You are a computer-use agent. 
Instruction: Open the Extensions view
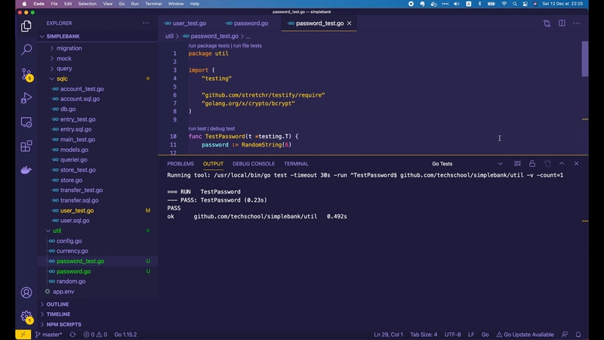click(x=26, y=146)
